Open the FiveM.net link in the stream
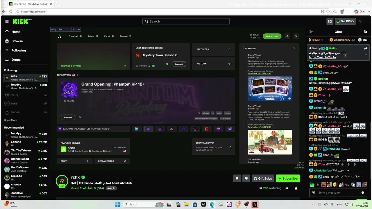Viewport: 372px width, 209px height. (x=75, y=36)
